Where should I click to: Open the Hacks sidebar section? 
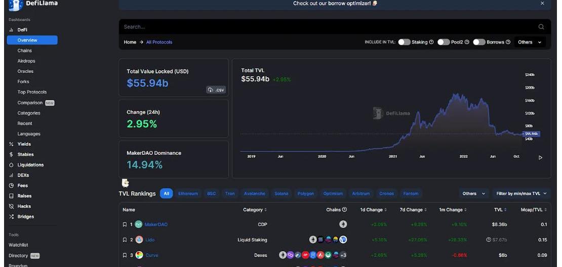(x=24, y=206)
